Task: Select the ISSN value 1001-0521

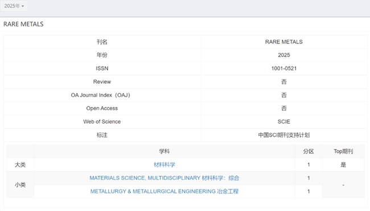Action: coord(284,69)
